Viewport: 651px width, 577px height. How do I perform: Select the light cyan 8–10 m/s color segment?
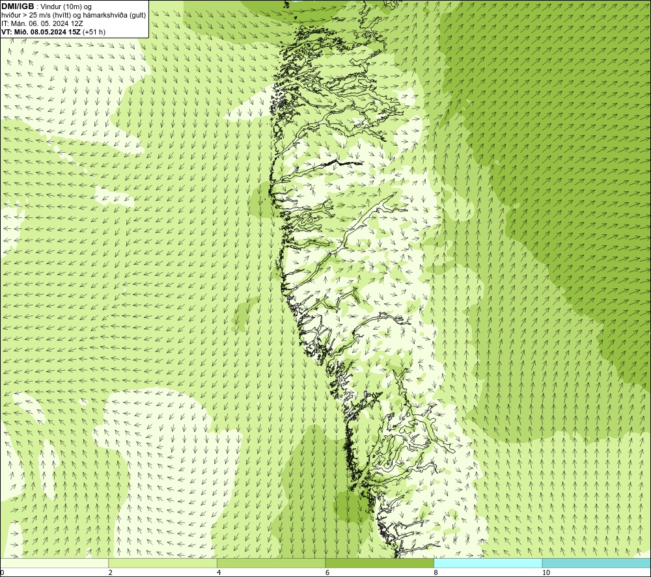[488, 563]
